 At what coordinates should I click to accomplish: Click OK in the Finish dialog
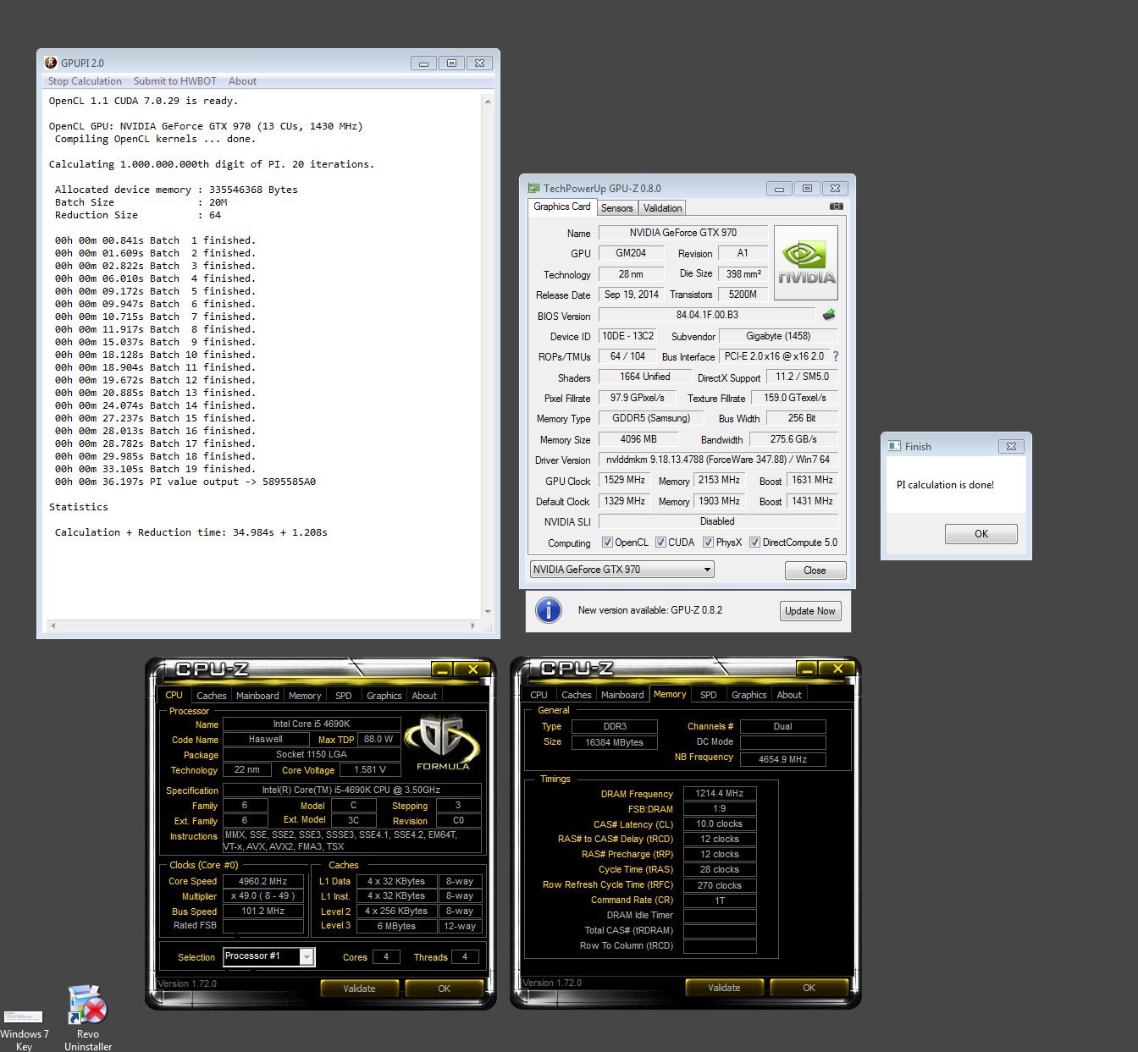[x=981, y=534]
